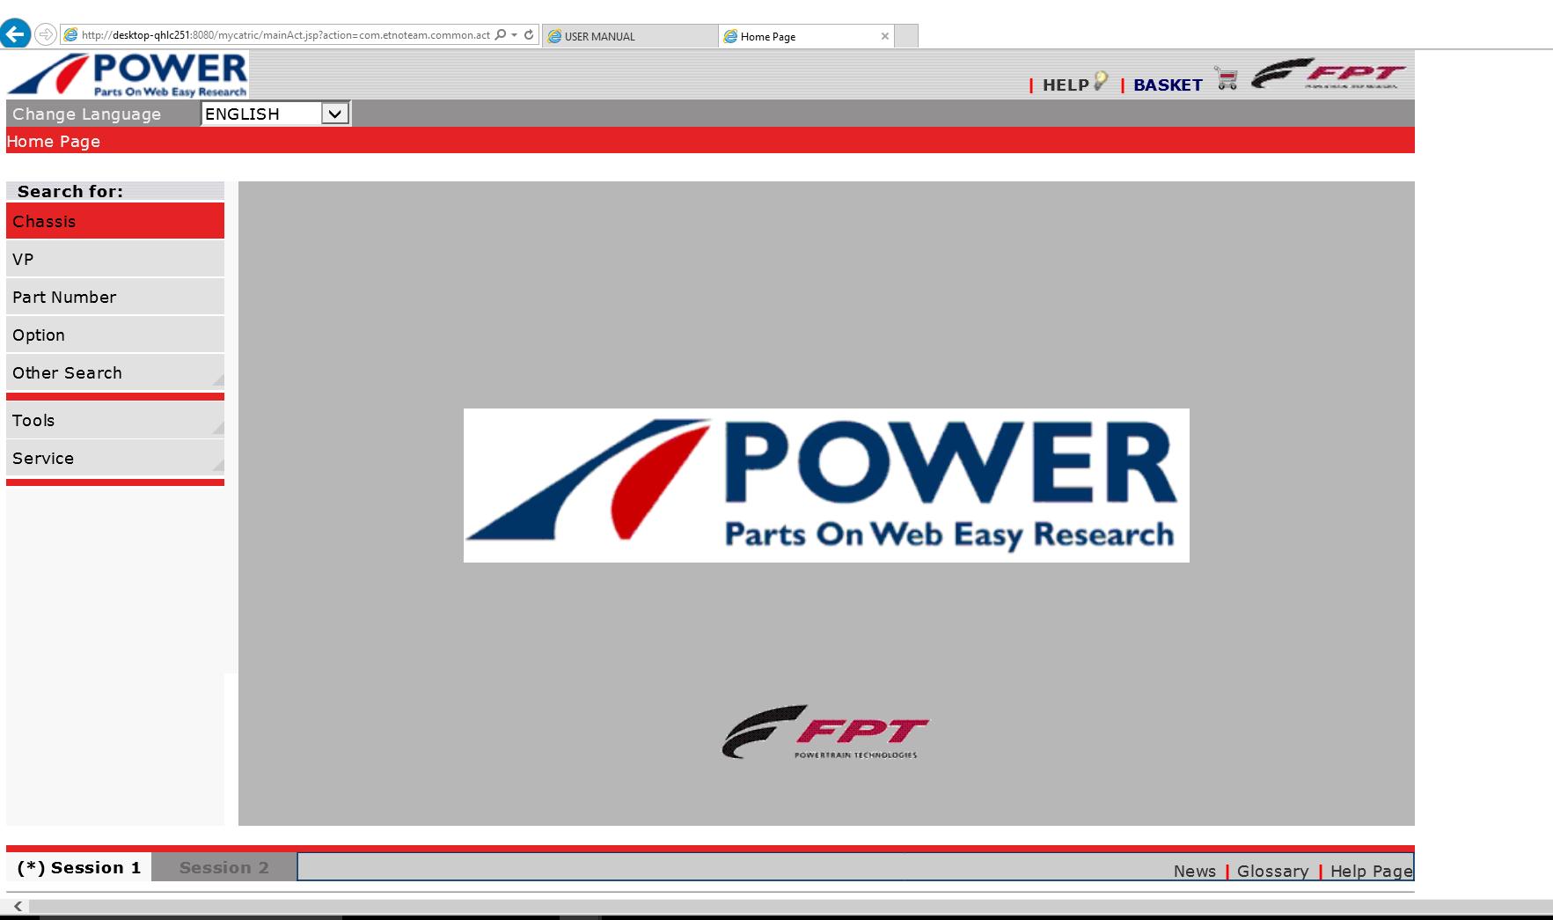This screenshot has height=920, width=1553.
Task: Open the Change Language dropdown
Action: [275, 114]
